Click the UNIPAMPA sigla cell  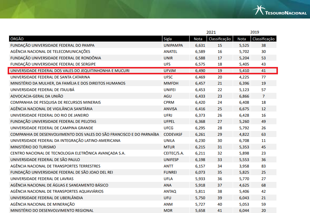click(173, 45)
